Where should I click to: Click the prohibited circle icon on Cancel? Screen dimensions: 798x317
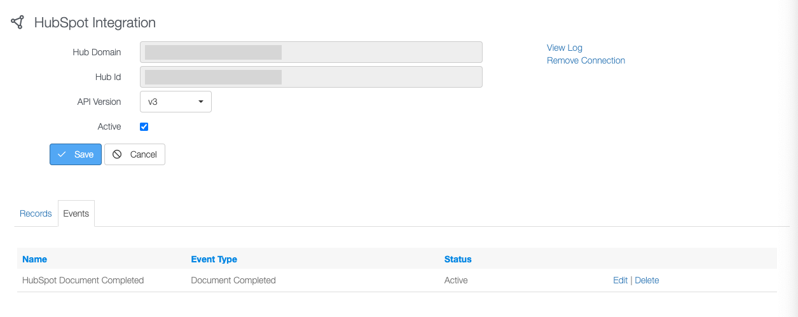coord(117,154)
